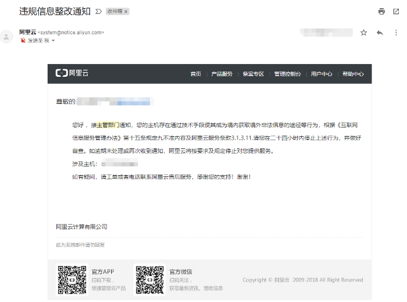Click the 收件箱 label tag

point(114,12)
